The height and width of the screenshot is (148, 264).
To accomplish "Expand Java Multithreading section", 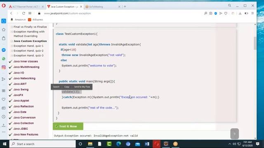I will pos(26,67).
